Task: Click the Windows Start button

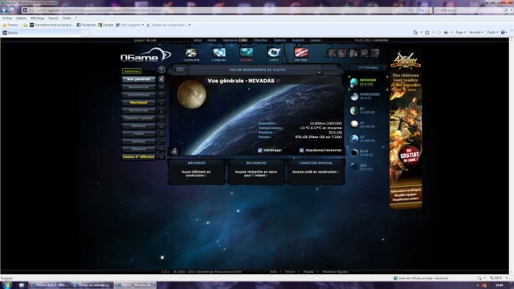Action: click(7, 285)
